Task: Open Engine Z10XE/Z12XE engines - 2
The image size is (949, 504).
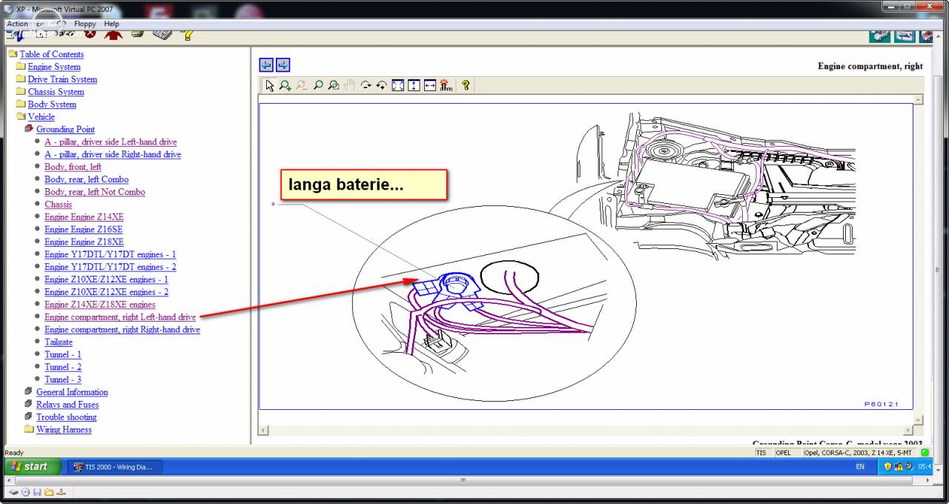Action: pyautogui.click(x=106, y=292)
